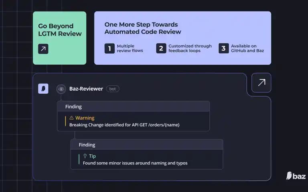Click 'Customized through feedback loops' text

pyautogui.click(x=190, y=48)
